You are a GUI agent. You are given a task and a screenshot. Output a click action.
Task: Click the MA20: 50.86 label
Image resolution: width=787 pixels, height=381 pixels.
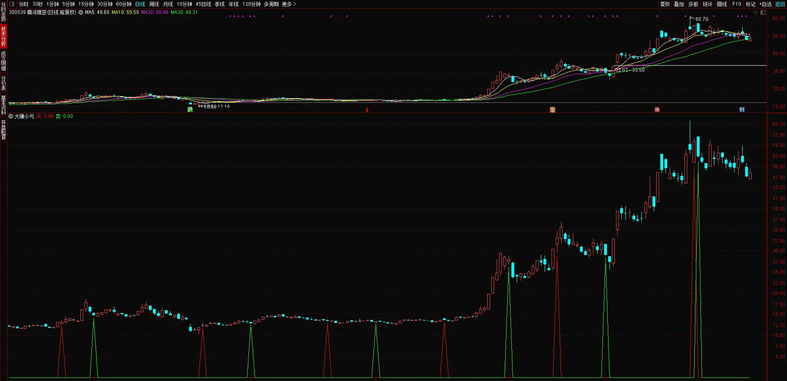pyautogui.click(x=154, y=12)
